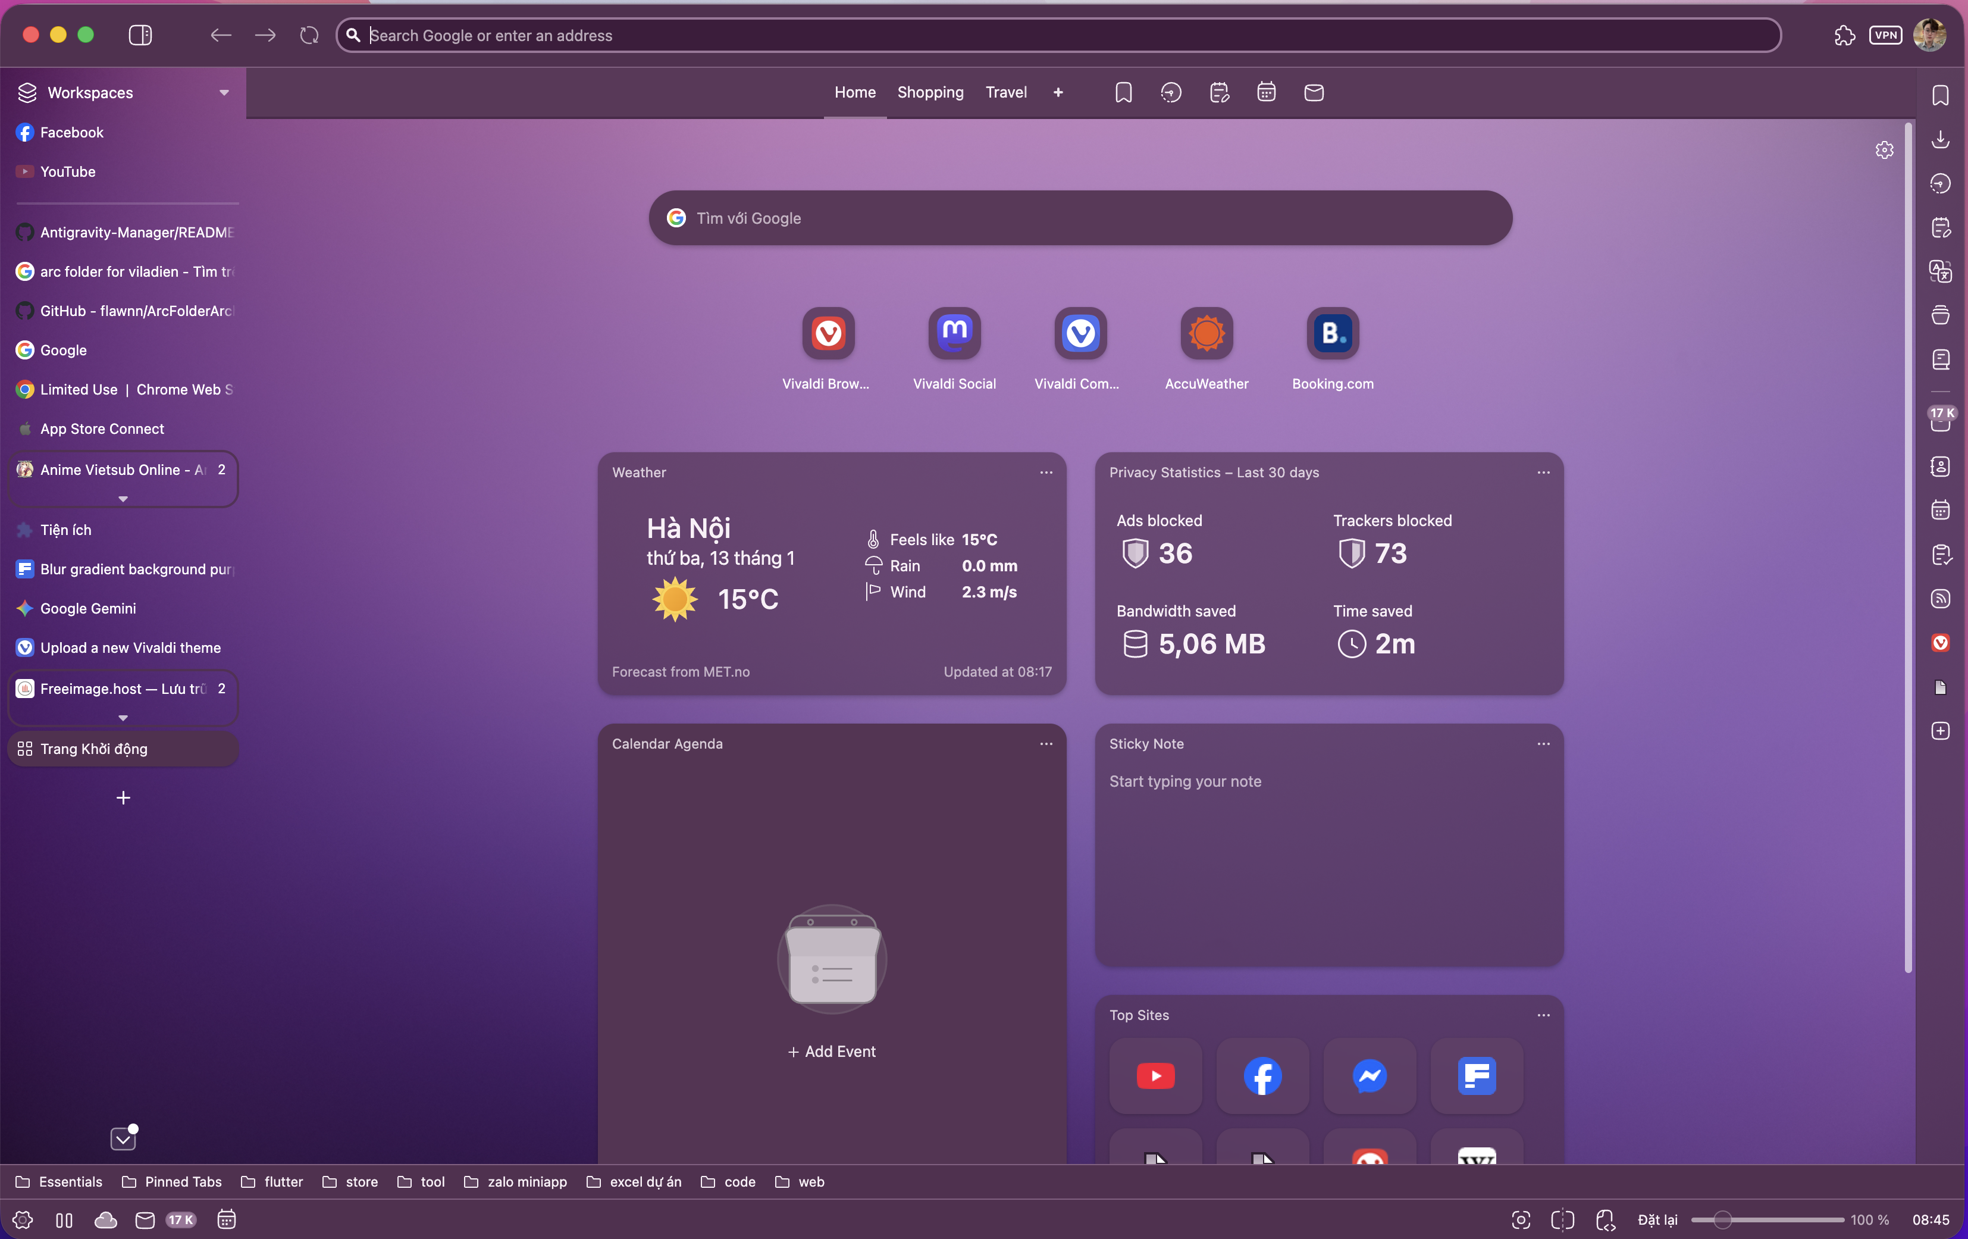Viewport: 1968px width, 1239px height.
Task: Click the Vivaldi Social speed dial
Action: (954, 333)
